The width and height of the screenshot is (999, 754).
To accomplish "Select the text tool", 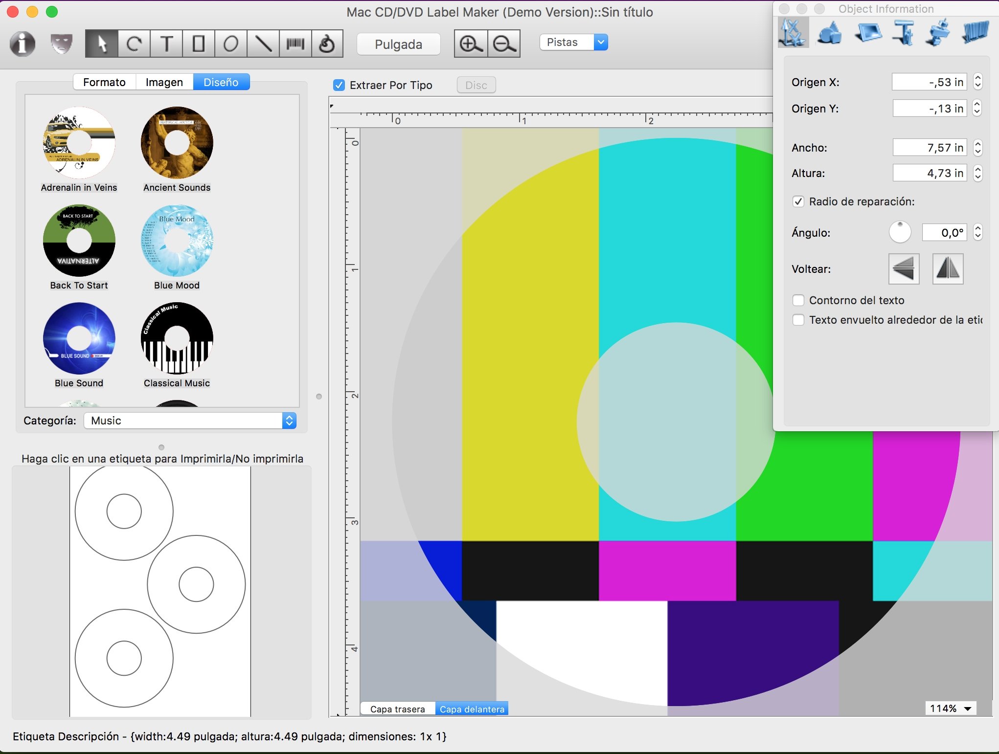I will [x=167, y=44].
